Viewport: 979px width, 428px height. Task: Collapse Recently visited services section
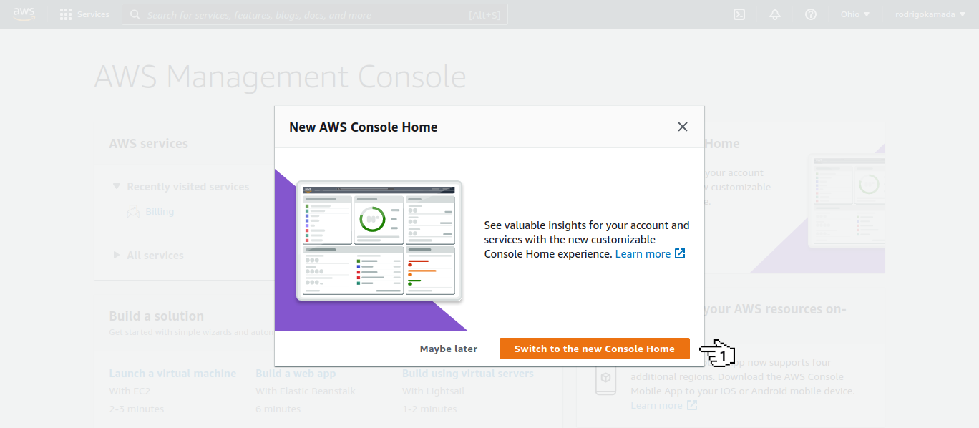tap(181, 186)
